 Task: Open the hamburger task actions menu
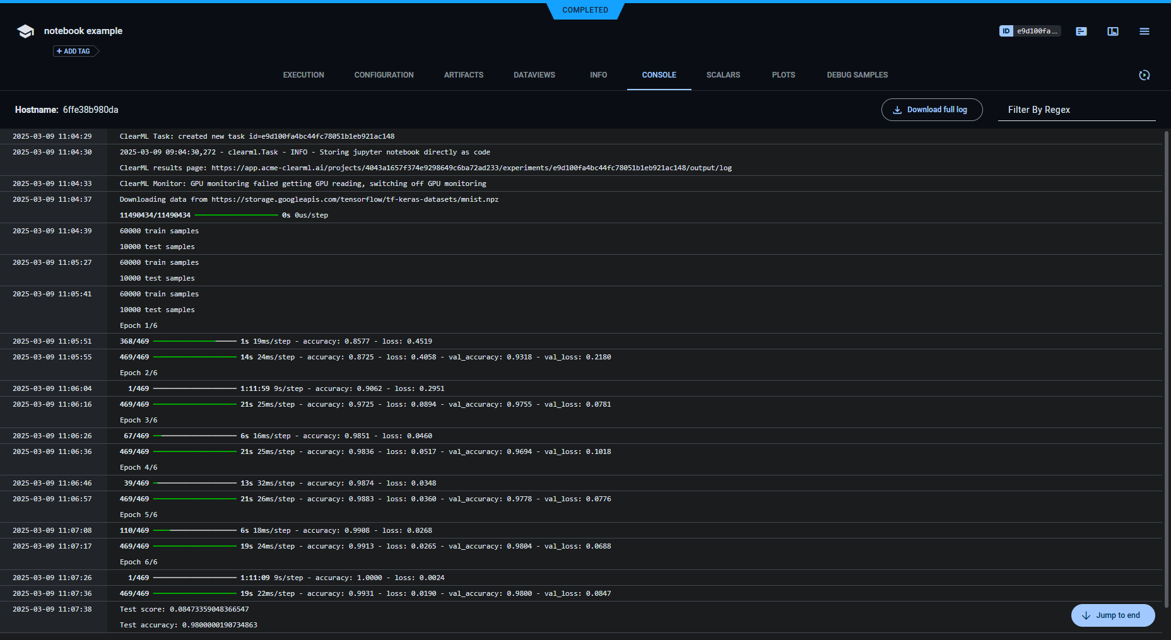coord(1145,32)
